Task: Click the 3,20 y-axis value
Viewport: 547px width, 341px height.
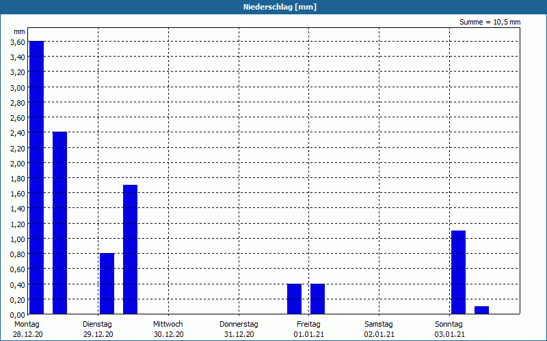Action: click(18, 72)
